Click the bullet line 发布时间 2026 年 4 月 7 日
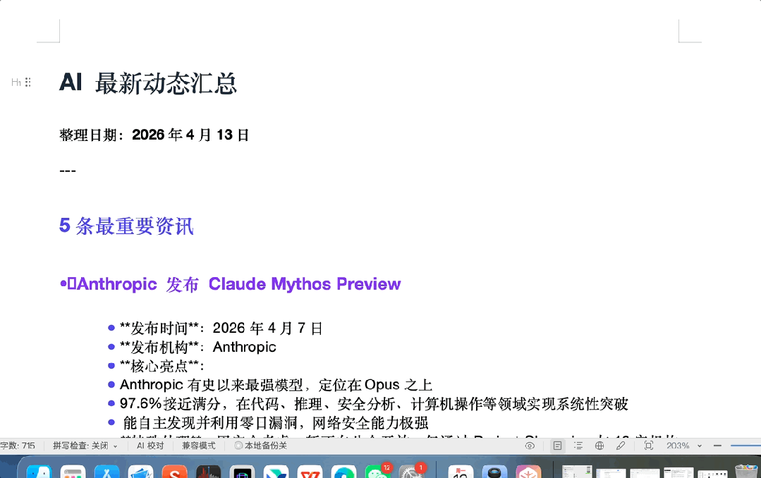The height and width of the screenshot is (478, 761). (x=221, y=329)
